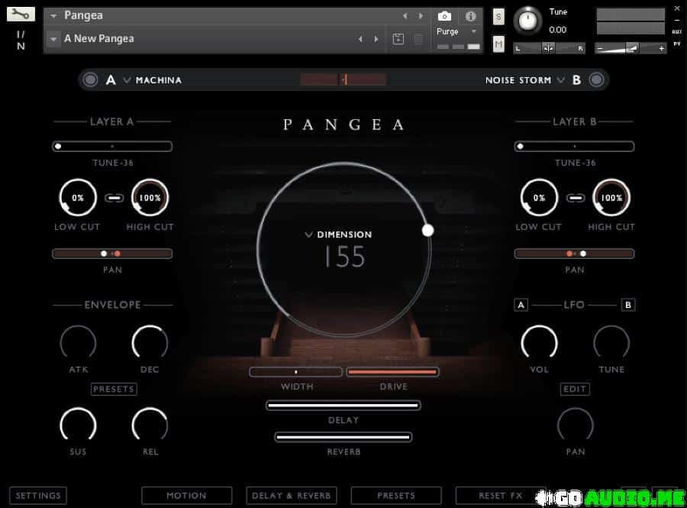Open the Motion tab

coord(186,496)
